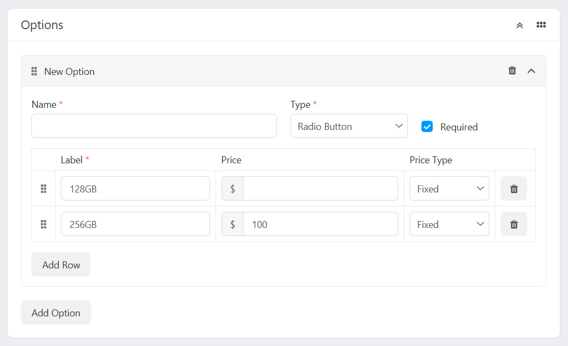
Task: Uncheck the Required checkbox
Action: pyautogui.click(x=427, y=127)
